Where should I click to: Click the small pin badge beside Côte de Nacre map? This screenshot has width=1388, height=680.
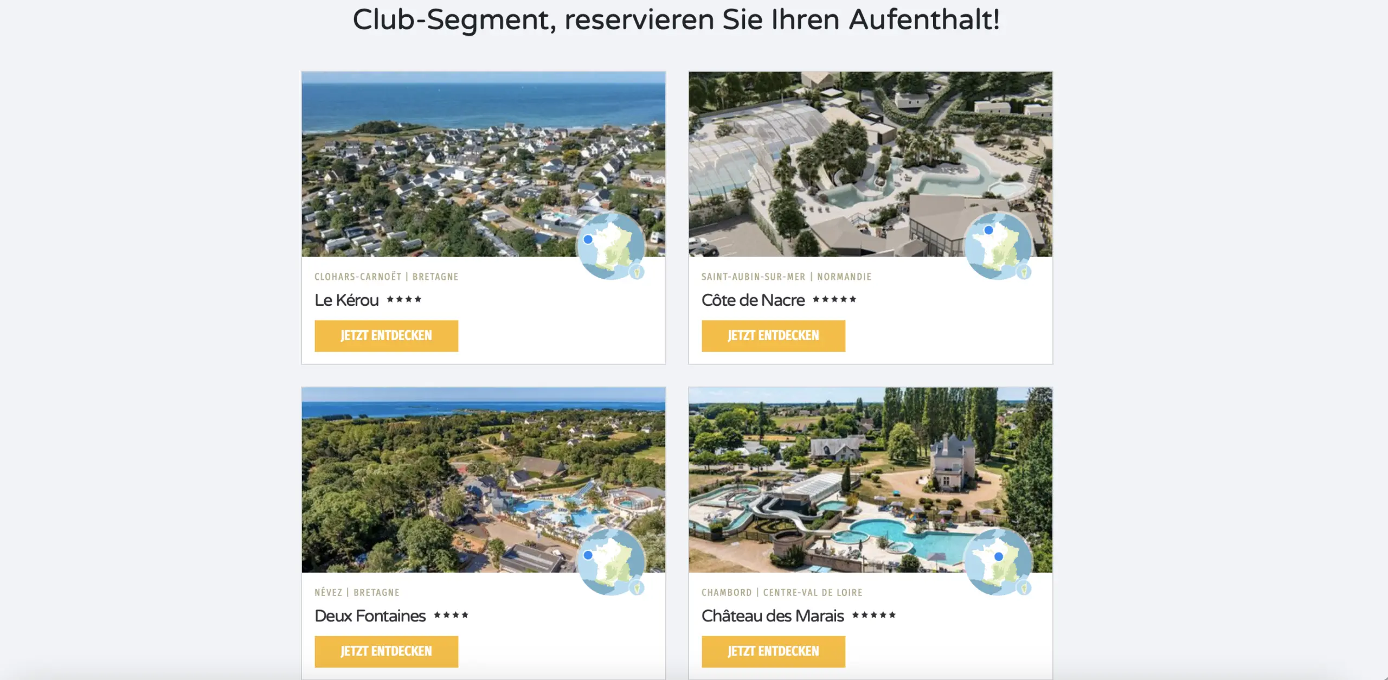[x=1024, y=272]
